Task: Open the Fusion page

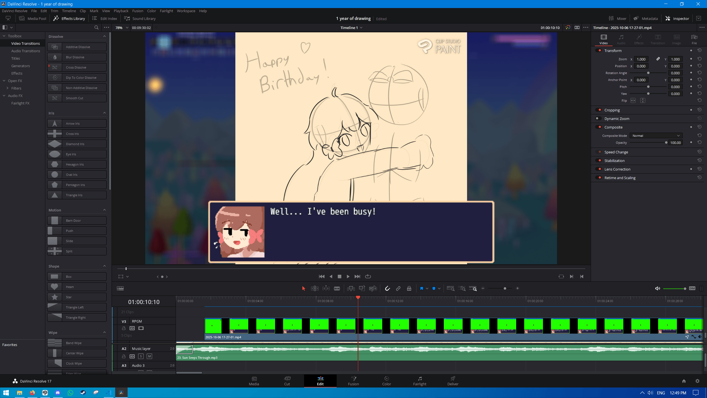Action: 353,381
